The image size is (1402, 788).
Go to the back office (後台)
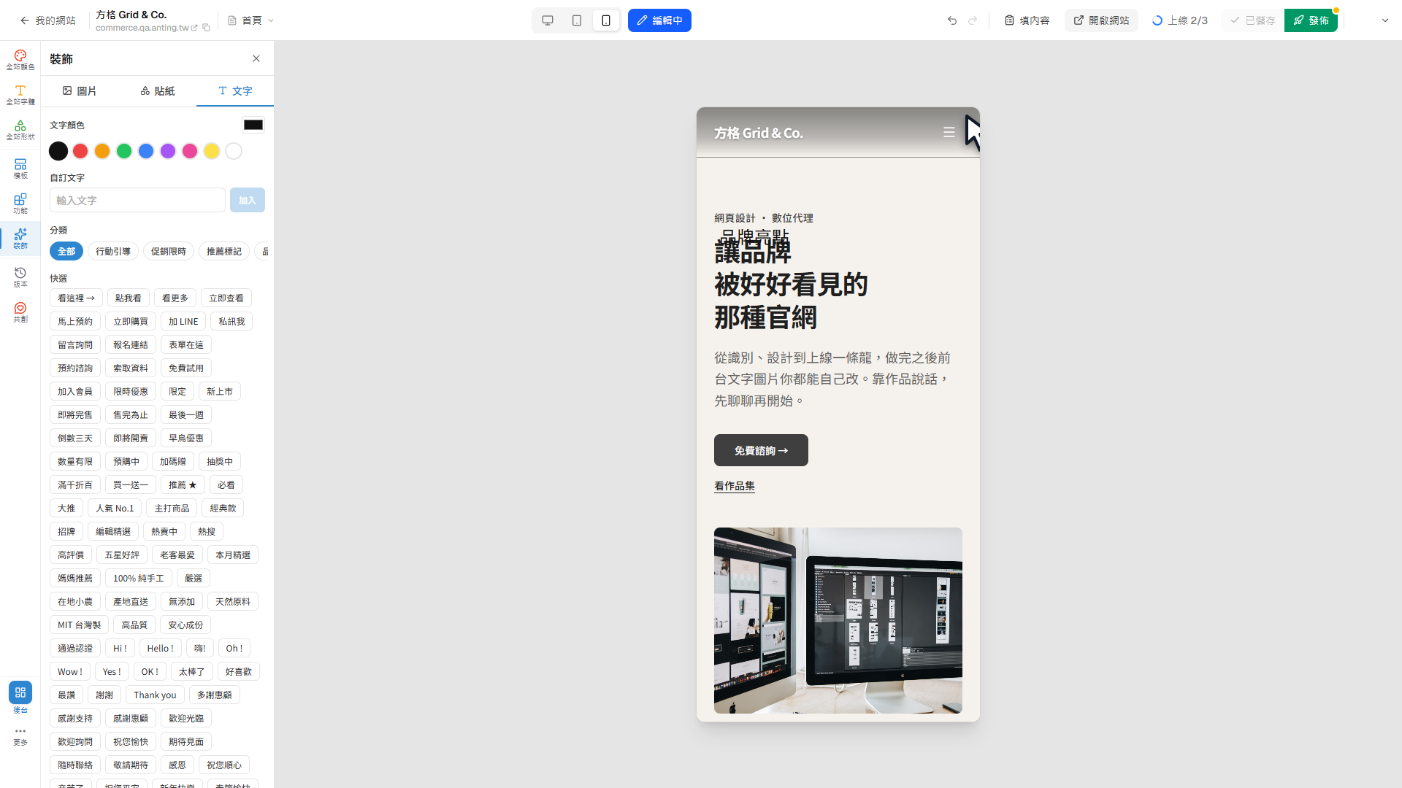tap(20, 698)
